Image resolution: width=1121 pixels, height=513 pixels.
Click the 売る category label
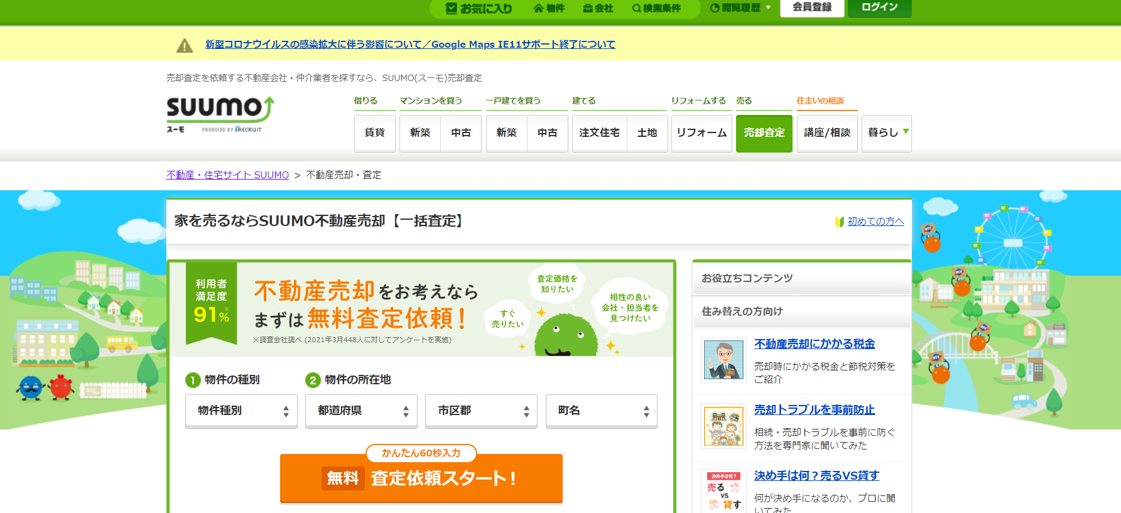click(744, 101)
